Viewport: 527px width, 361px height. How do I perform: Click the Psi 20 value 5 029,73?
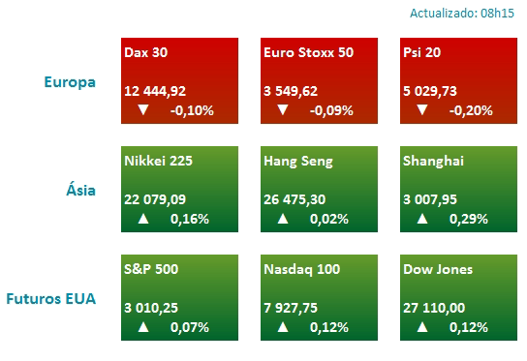tap(430, 91)
